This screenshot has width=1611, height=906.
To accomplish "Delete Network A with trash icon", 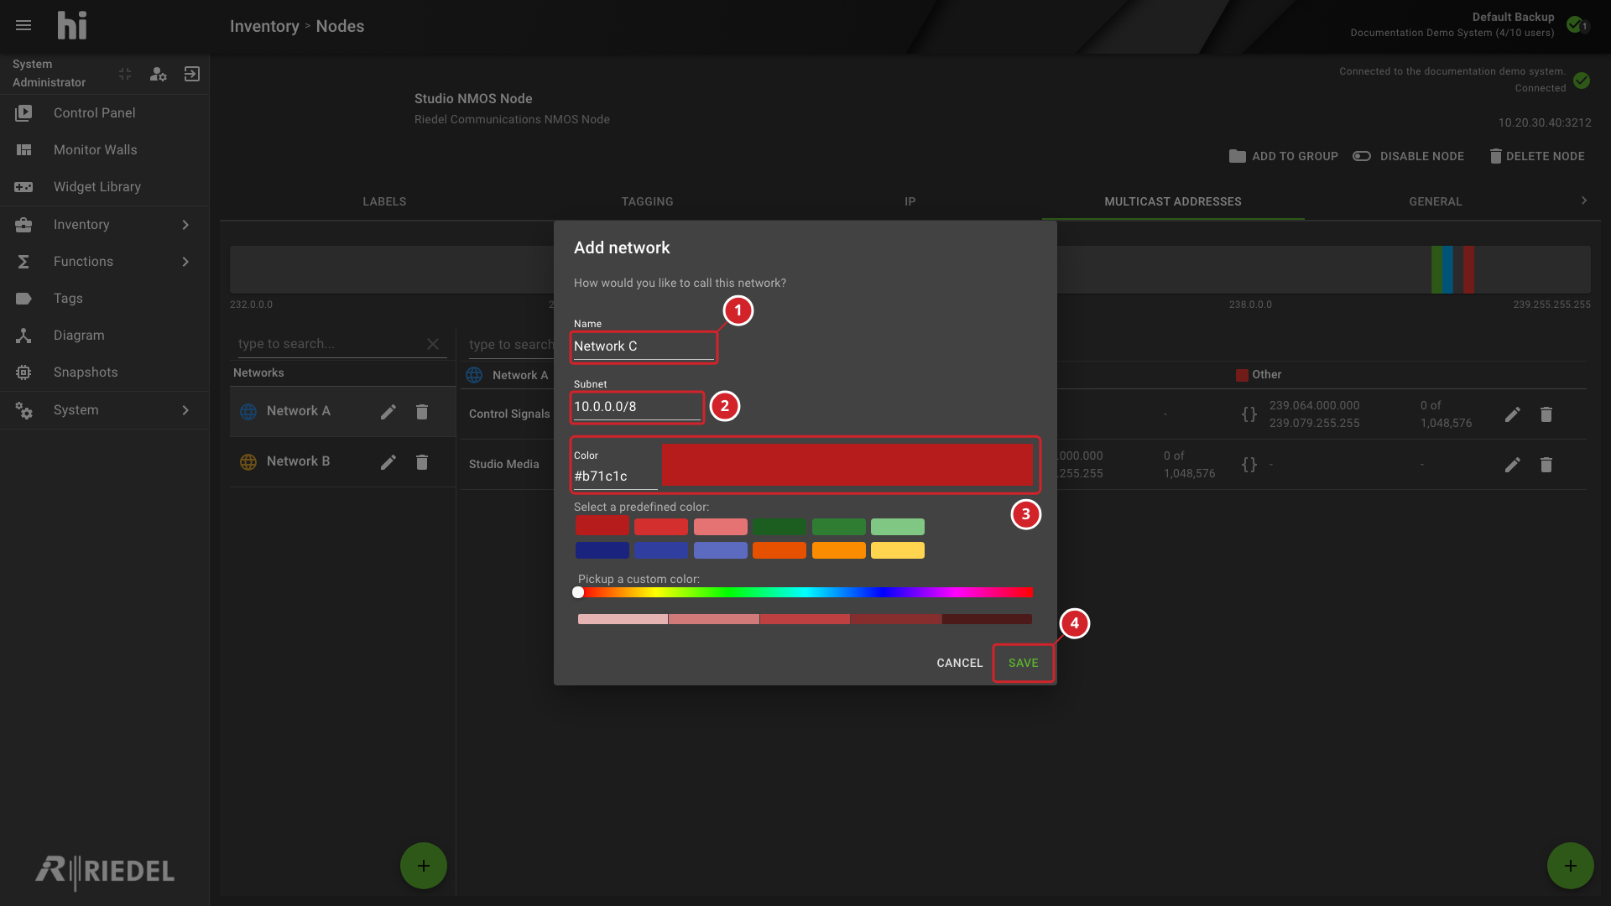I will pyautogui.click(x=422, y=412).
